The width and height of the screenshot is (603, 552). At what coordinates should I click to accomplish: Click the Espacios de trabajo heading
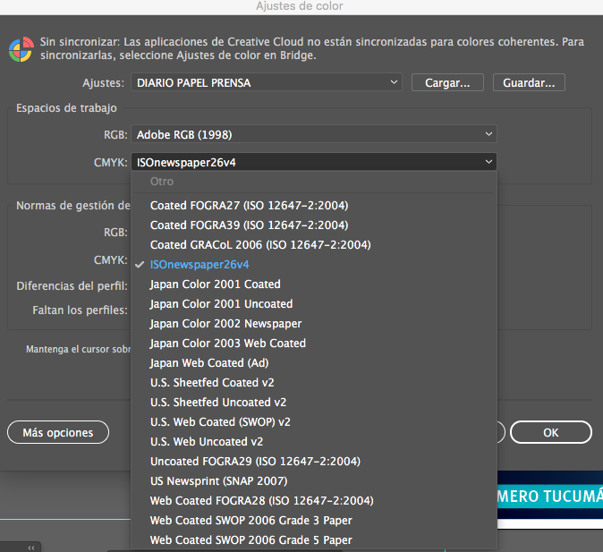pos(66,108)
